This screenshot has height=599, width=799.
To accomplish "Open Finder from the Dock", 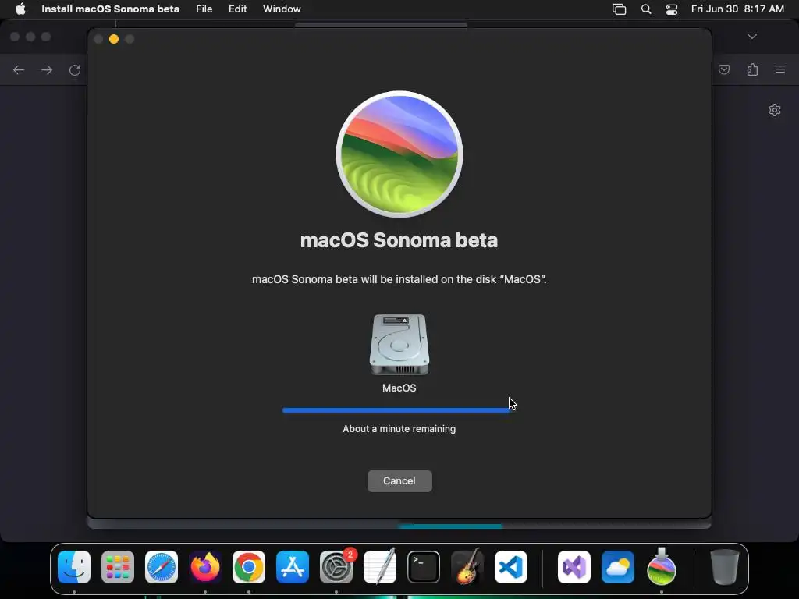I will (x=74, y=567).
